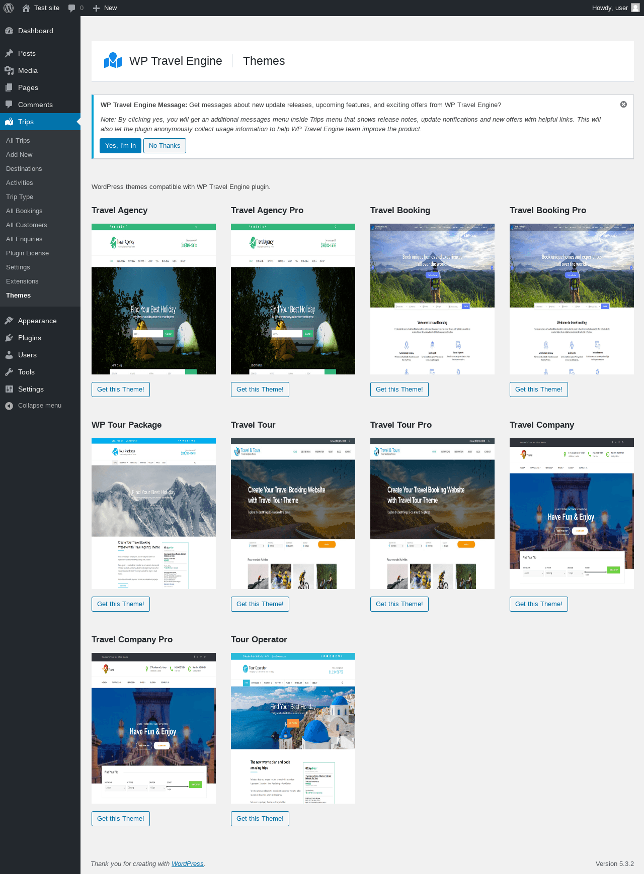The image size is (644, 874).
Task: Follow the WordPress footer link
Action: coord(188,864)
